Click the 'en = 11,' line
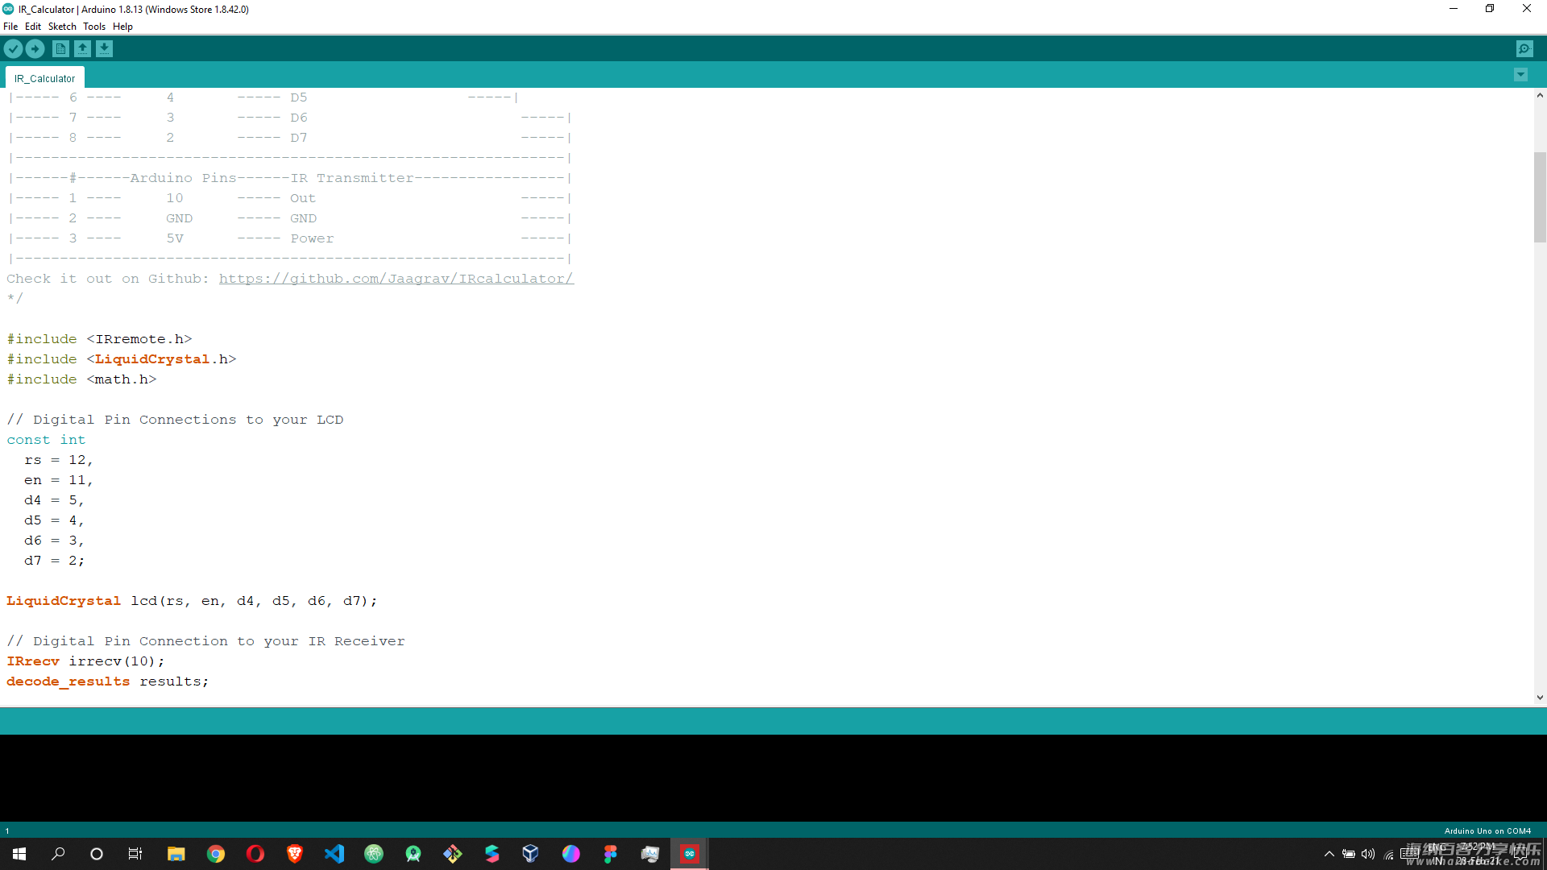The width and height of the screenshot is (1547, 870). pyautogui.click(x=59, y=480)
